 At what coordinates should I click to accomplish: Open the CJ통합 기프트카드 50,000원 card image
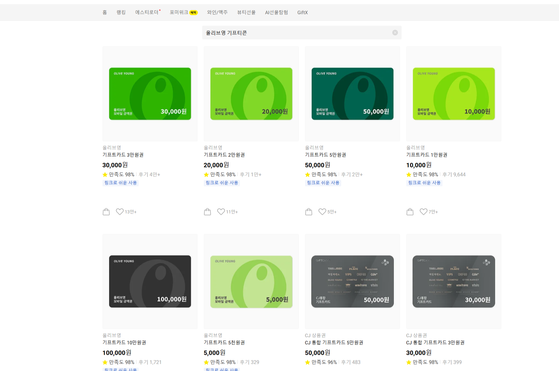pos(352,282)
